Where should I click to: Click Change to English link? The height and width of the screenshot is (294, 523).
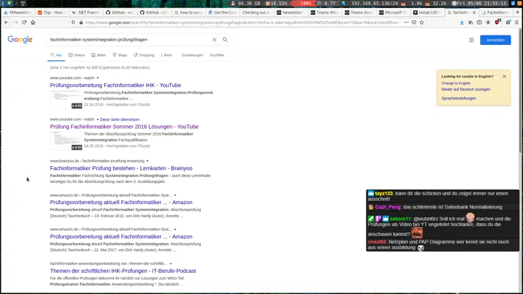[456, 83]
